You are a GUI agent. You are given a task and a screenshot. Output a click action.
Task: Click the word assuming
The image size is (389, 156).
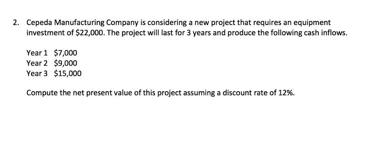(x=201, y=93)
